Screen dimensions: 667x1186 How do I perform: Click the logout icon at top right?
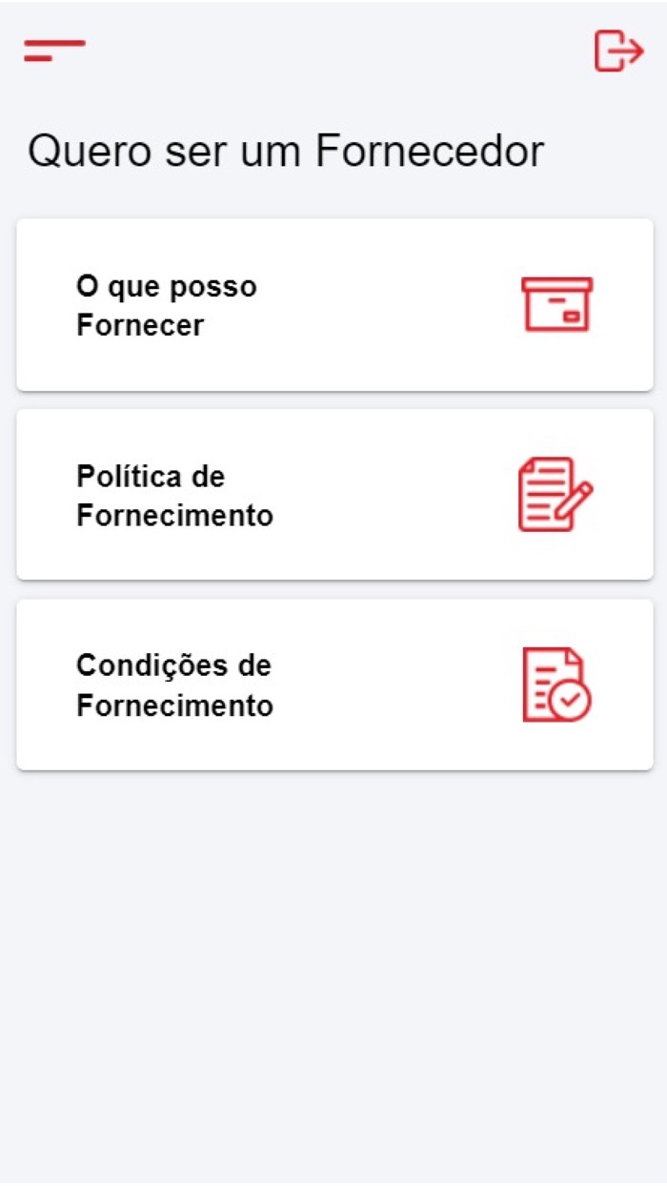tap(619, 50)
